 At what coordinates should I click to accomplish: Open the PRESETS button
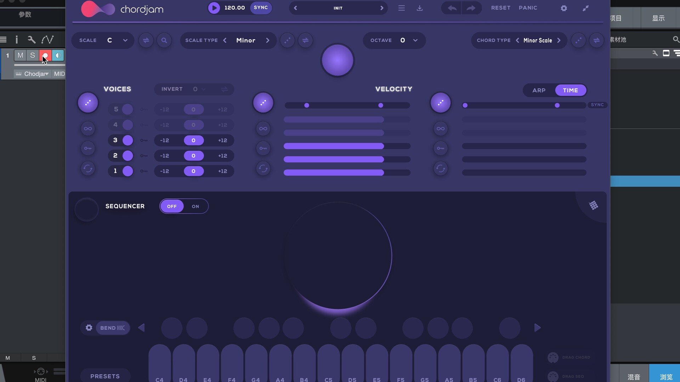pos(105,376)
